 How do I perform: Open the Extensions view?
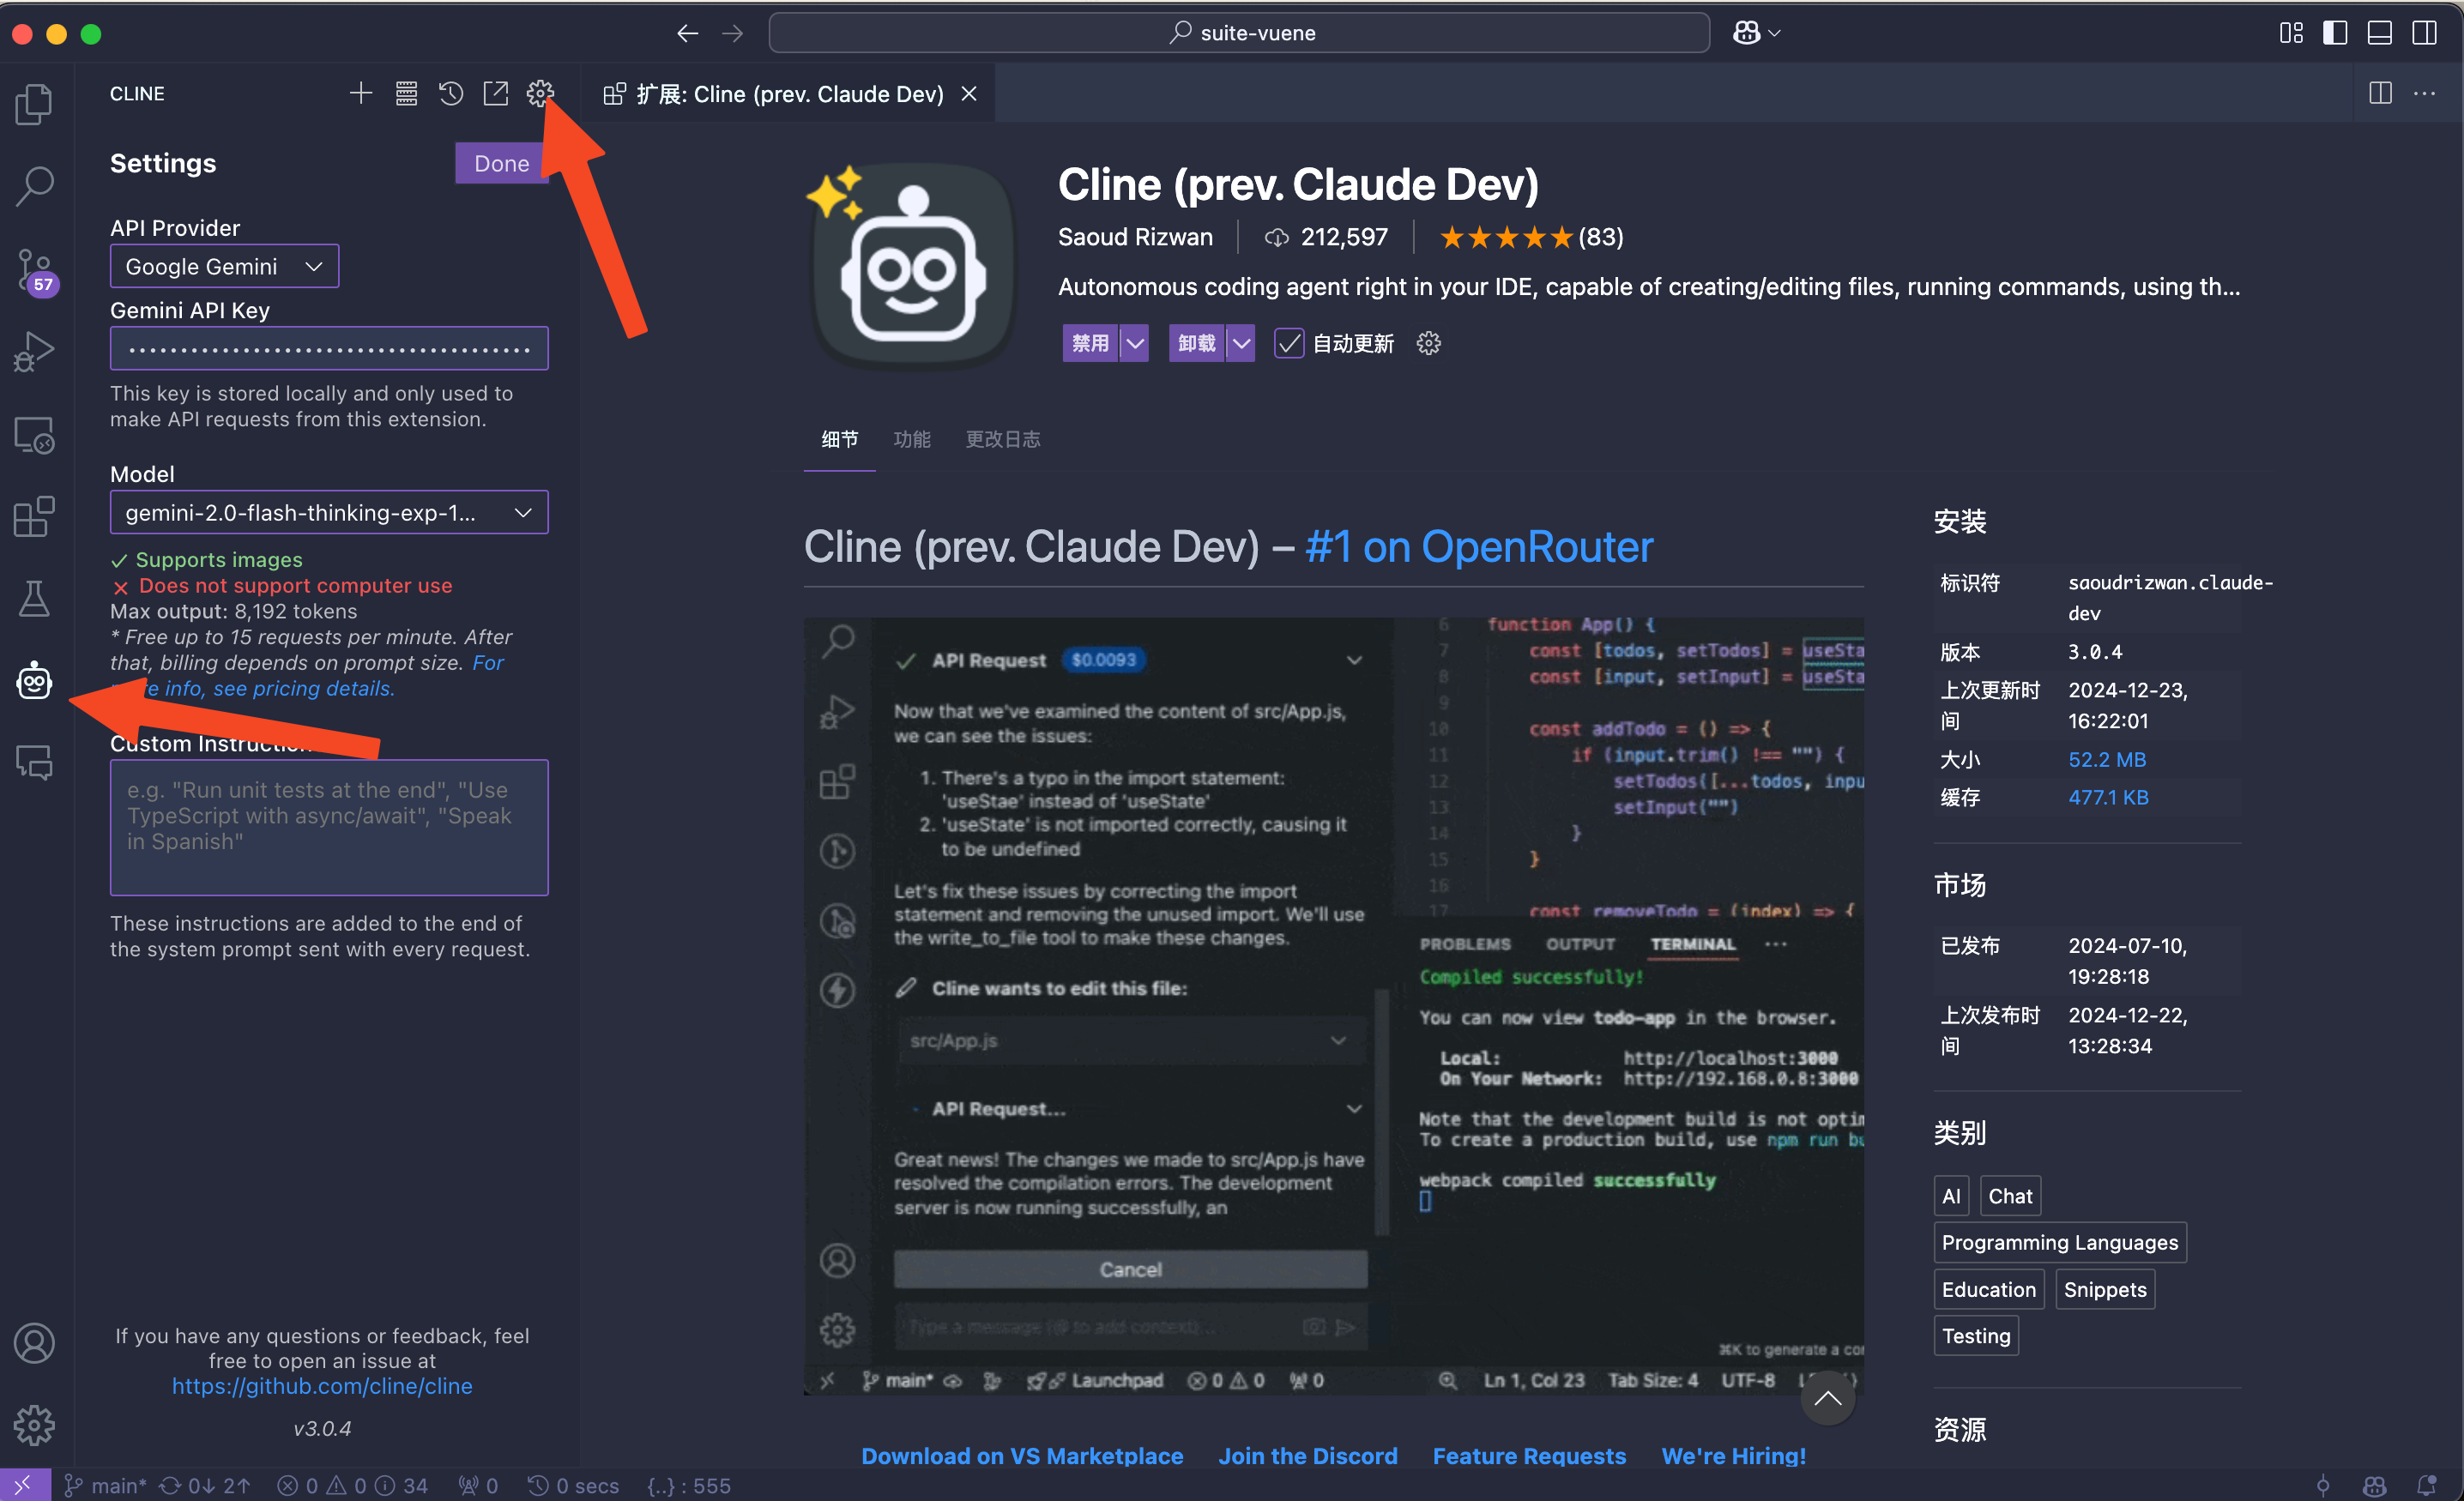(35, 516)
